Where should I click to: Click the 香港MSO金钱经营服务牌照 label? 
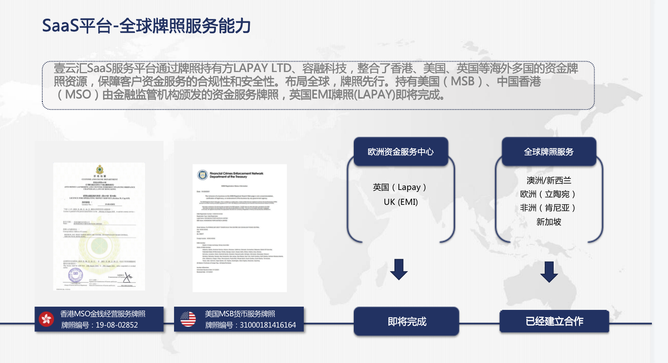103,314
